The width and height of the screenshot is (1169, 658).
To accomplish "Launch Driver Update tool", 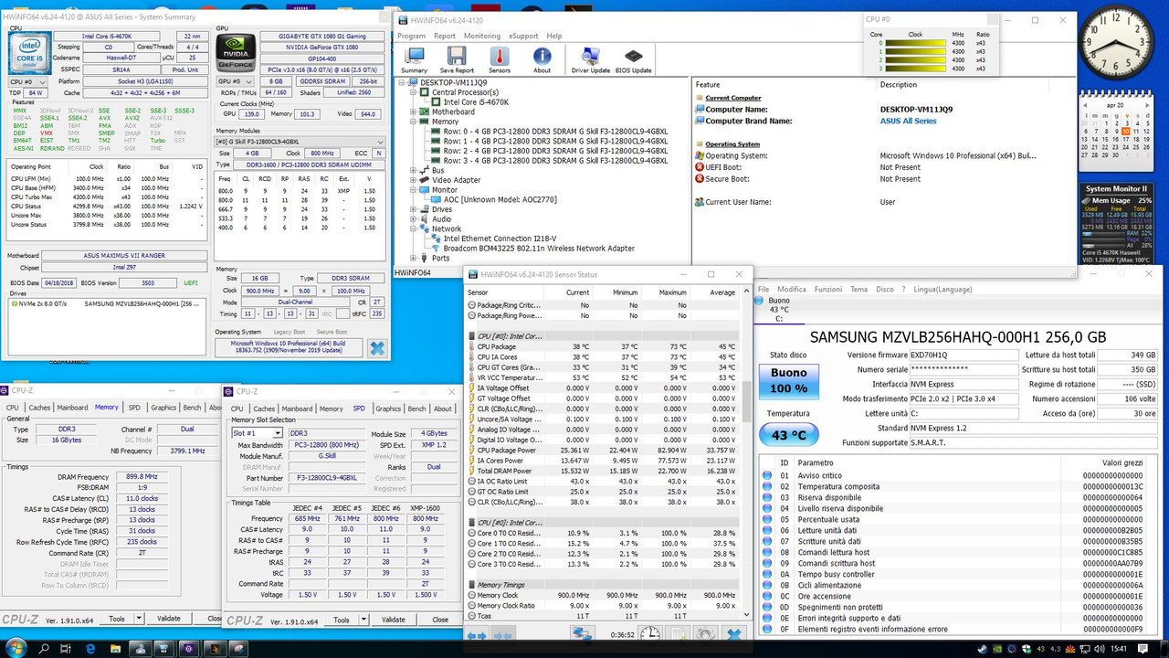I will [591, 60].
